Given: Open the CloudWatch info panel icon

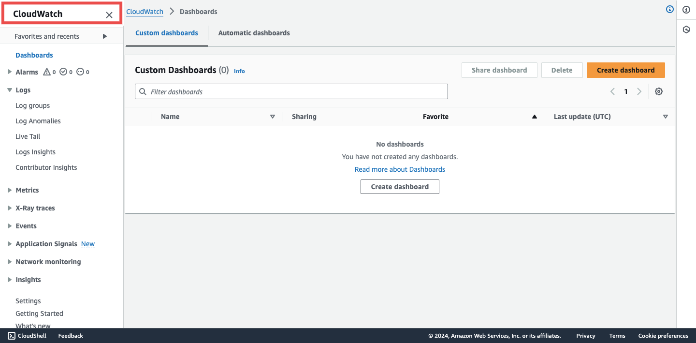Looking at the screenshot, I should [x=670, y=9].
